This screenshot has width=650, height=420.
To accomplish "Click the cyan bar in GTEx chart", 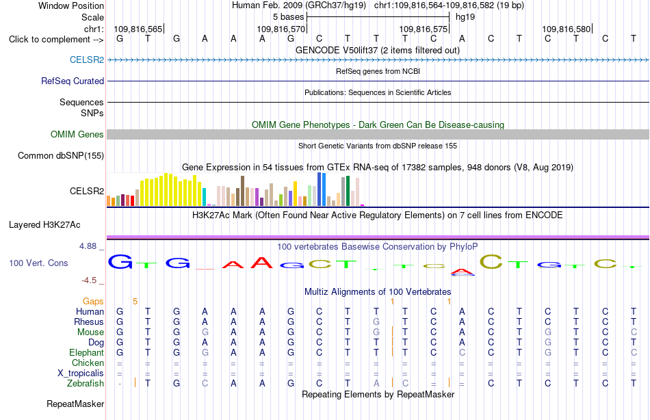I will pos(205,198).
